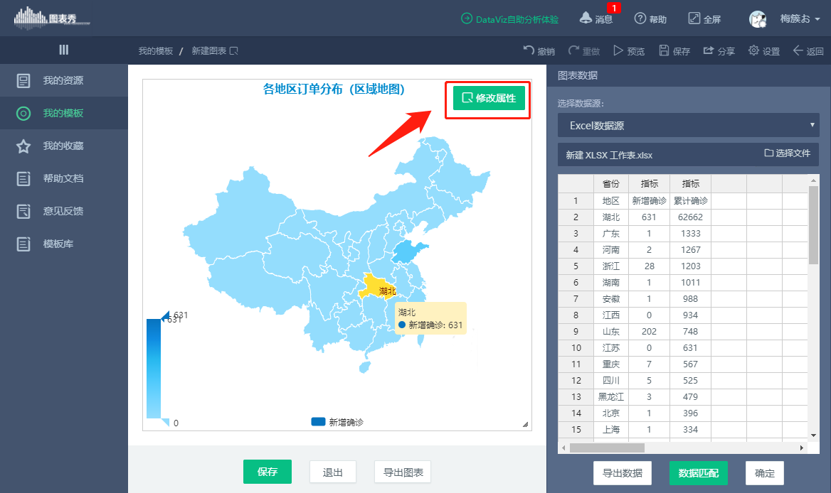
Task: Click 分享 share in toolbar
Action: 719,50
